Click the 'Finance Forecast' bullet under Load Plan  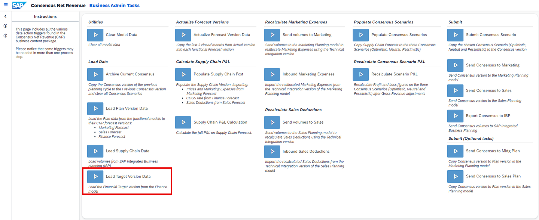pos(112,137)
